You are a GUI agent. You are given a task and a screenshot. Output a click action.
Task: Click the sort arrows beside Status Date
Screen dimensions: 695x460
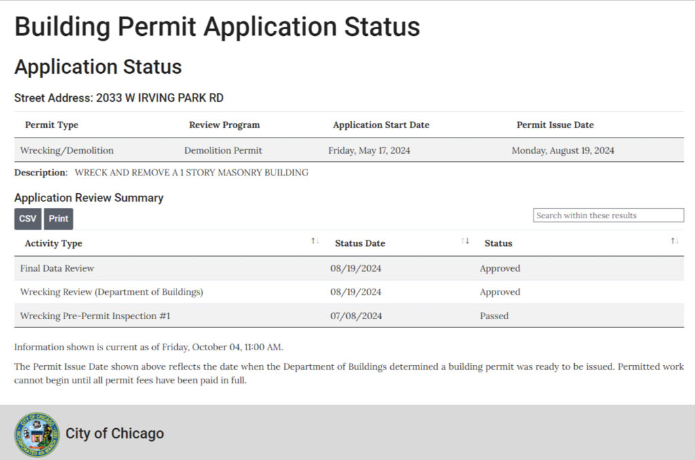[x=466, y=240]
